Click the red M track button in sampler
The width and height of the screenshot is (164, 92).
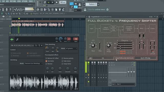(x=76, y=39)
